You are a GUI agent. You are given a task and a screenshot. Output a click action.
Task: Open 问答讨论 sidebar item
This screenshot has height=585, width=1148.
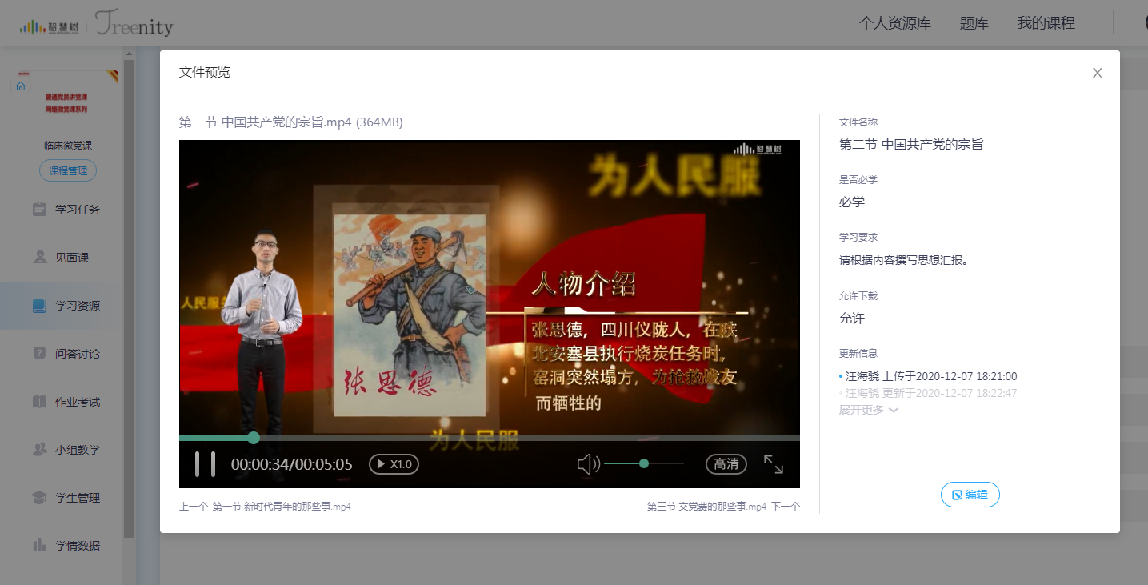[x=62, y=354]
